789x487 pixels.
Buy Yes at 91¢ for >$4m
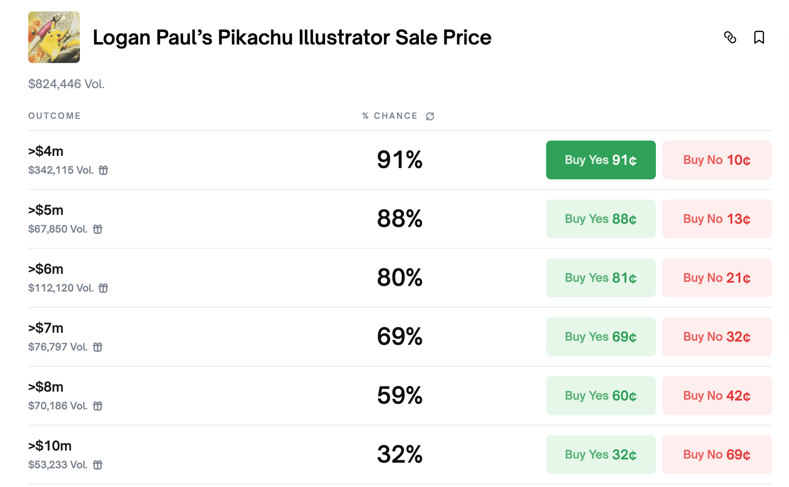point(601,159)
